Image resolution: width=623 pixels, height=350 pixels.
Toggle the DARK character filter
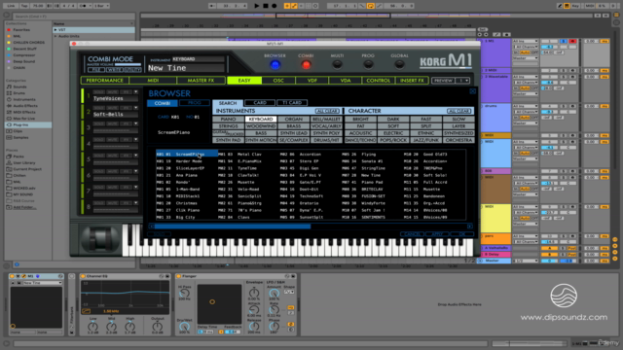point(393,119)
